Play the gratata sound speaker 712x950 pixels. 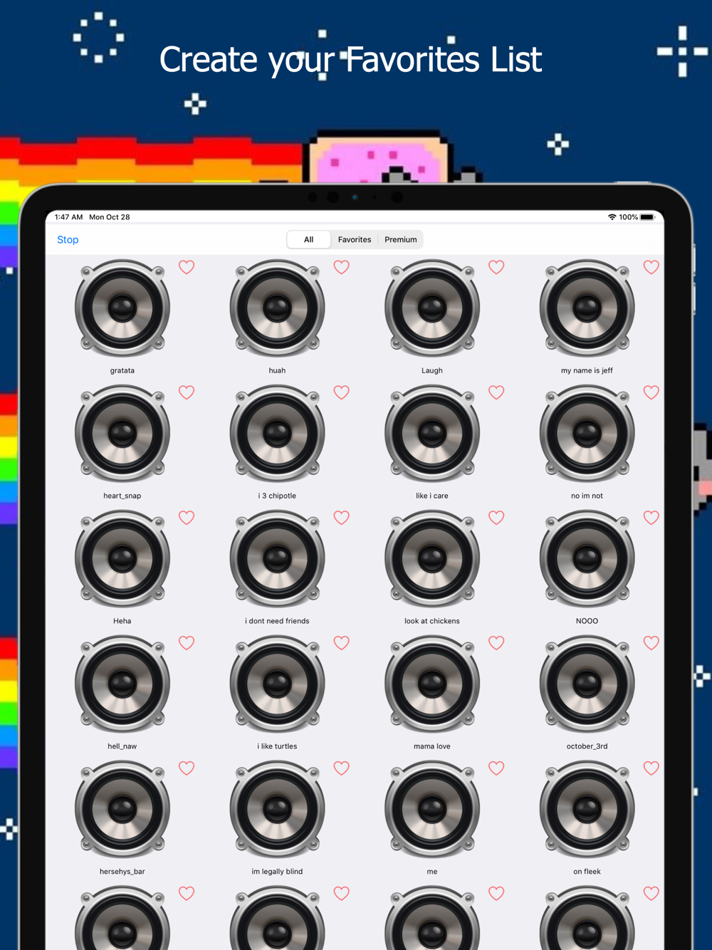(122, 308)
